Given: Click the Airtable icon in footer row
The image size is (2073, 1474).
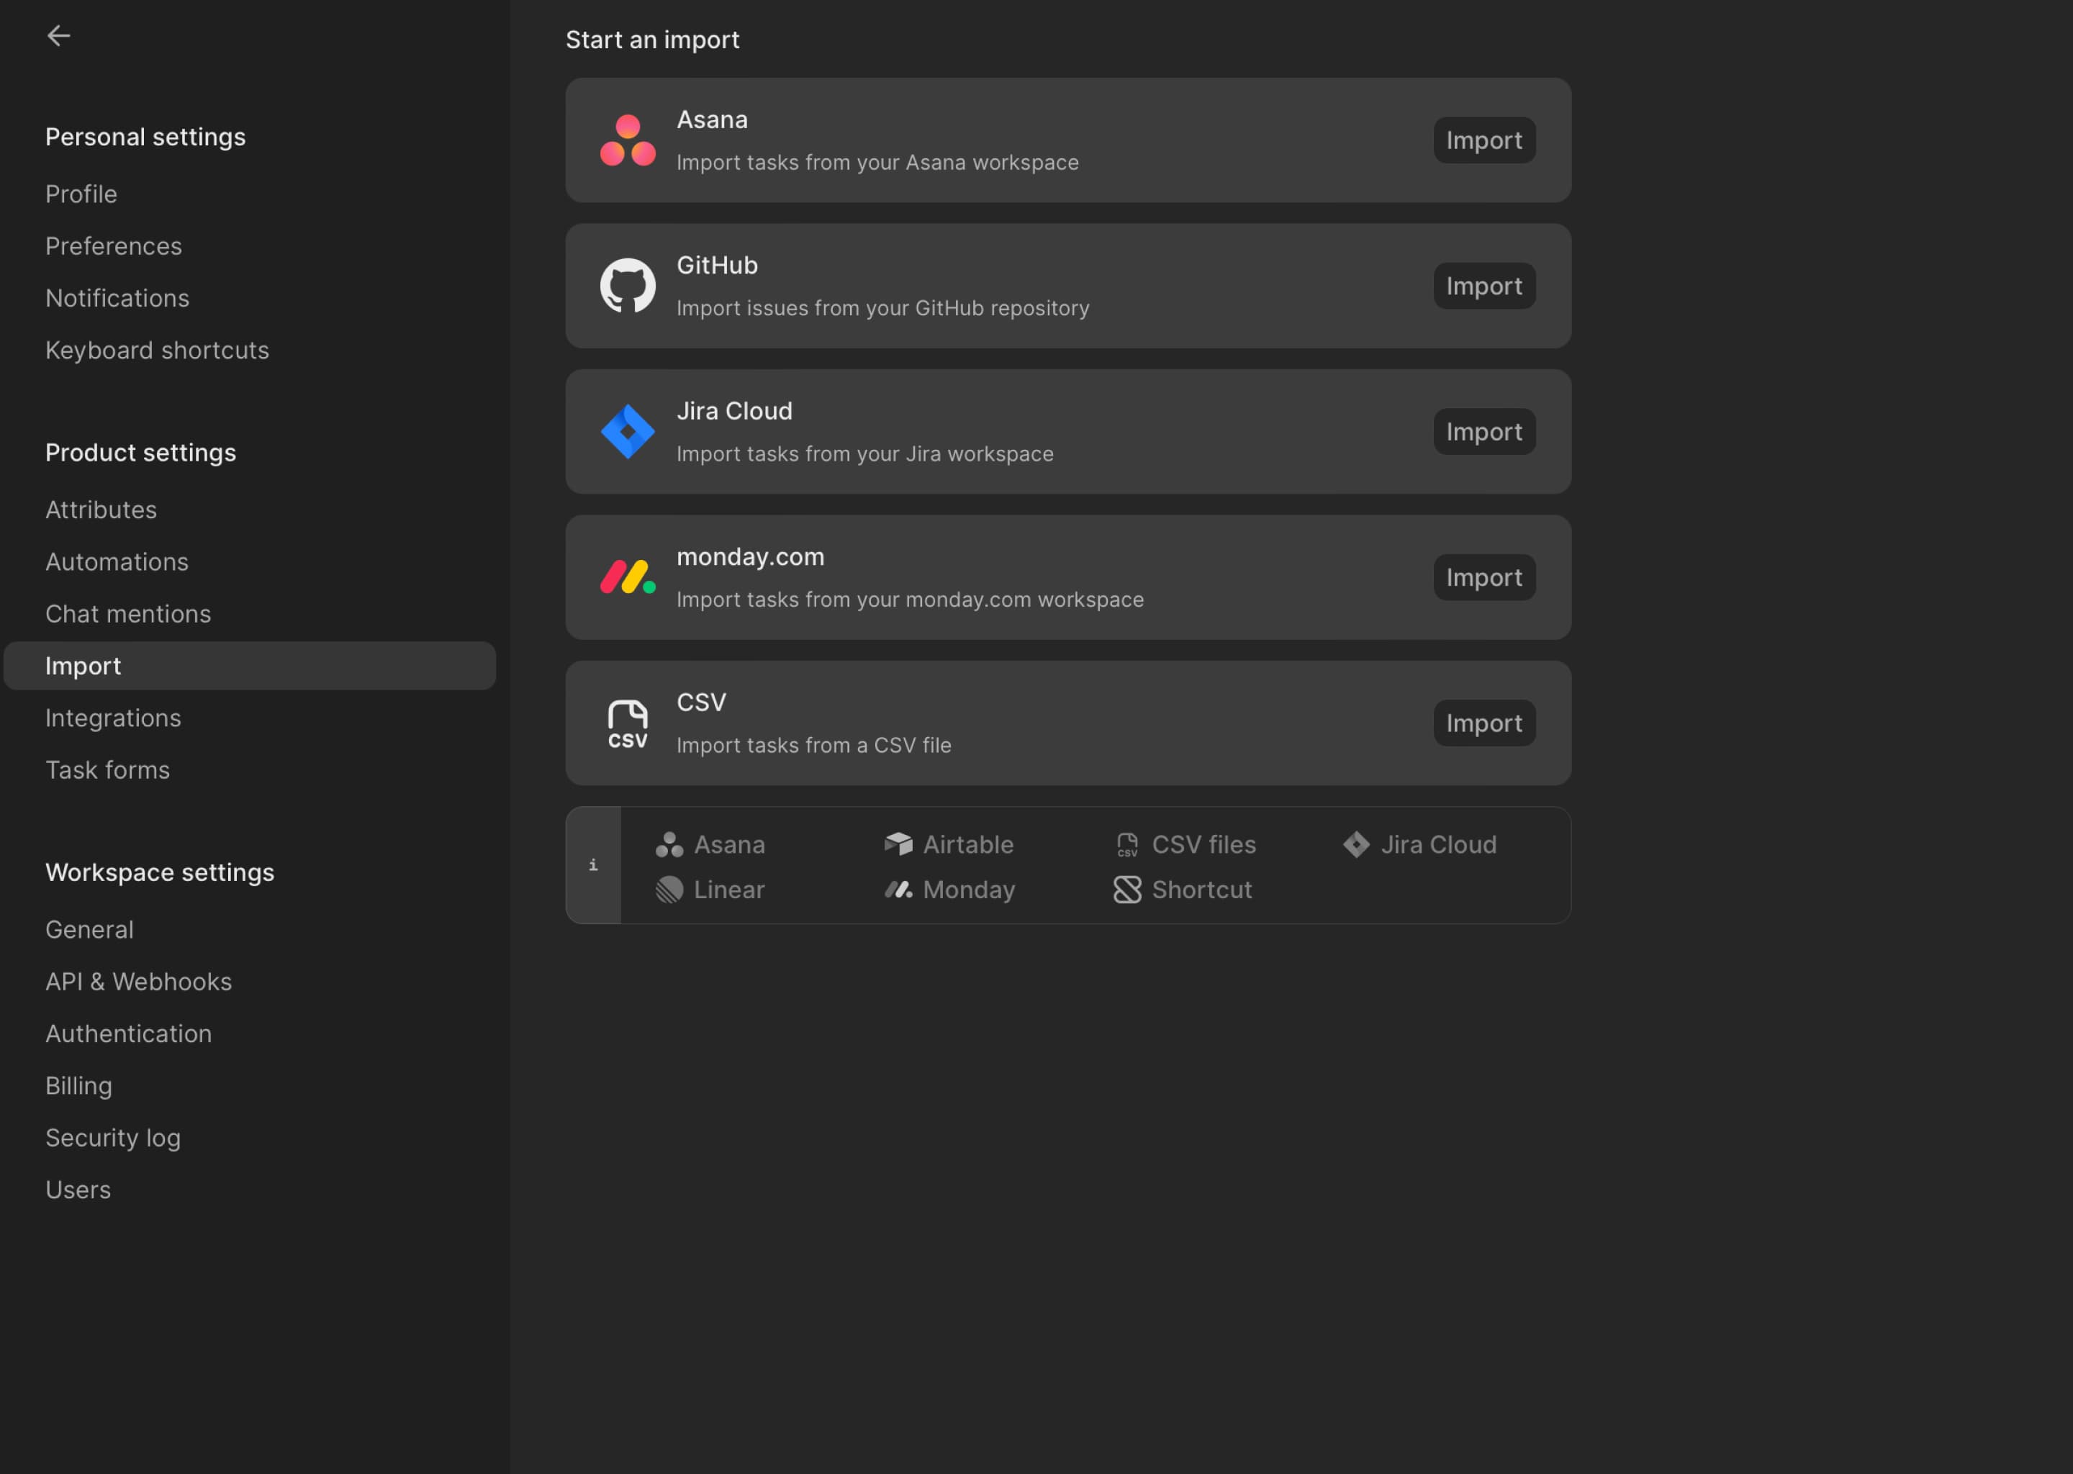Looking at the screenshot, I should (898, 842).
